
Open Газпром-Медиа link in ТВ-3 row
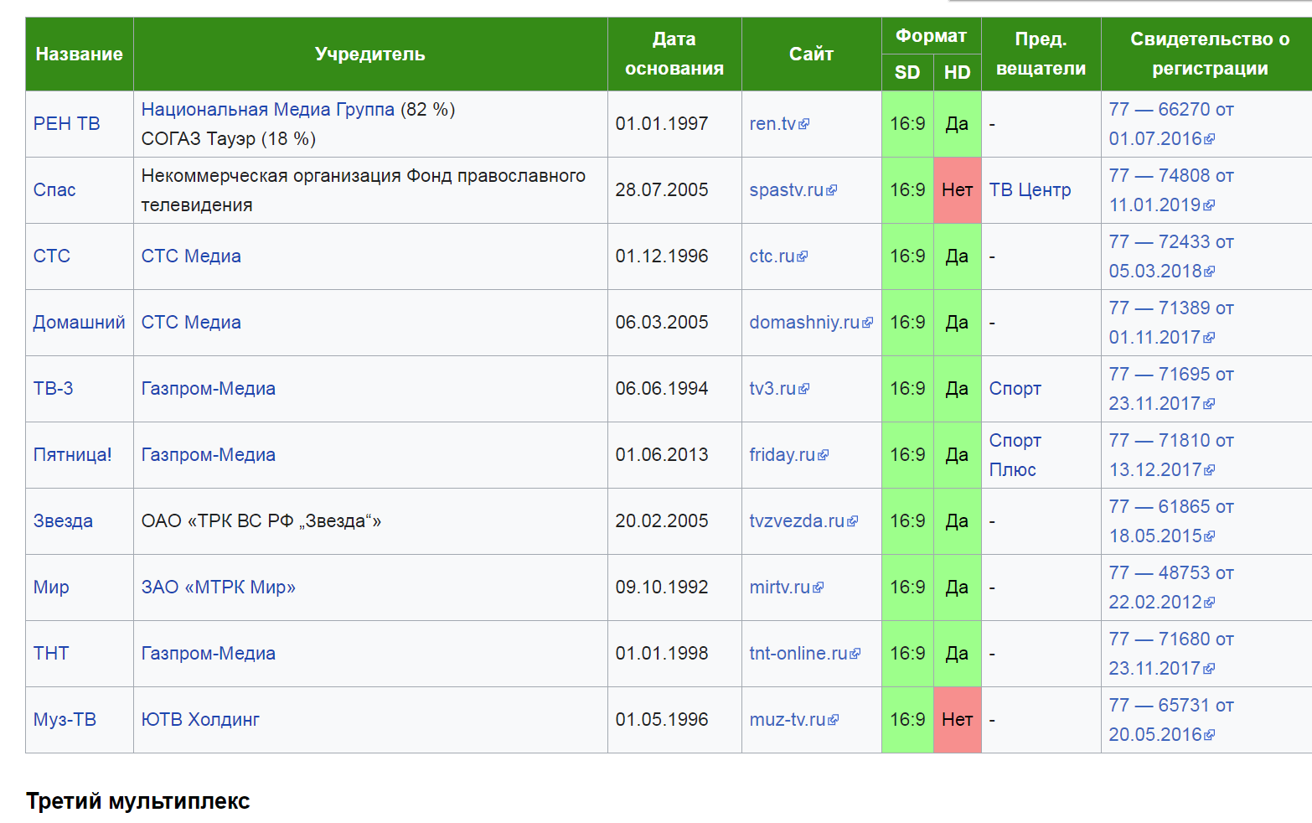click(208, 389)
